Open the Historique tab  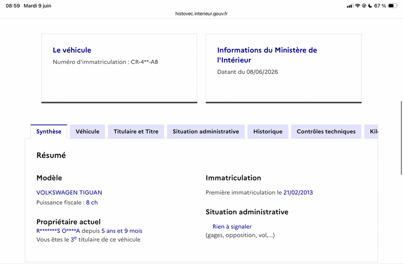click(268, 132)
